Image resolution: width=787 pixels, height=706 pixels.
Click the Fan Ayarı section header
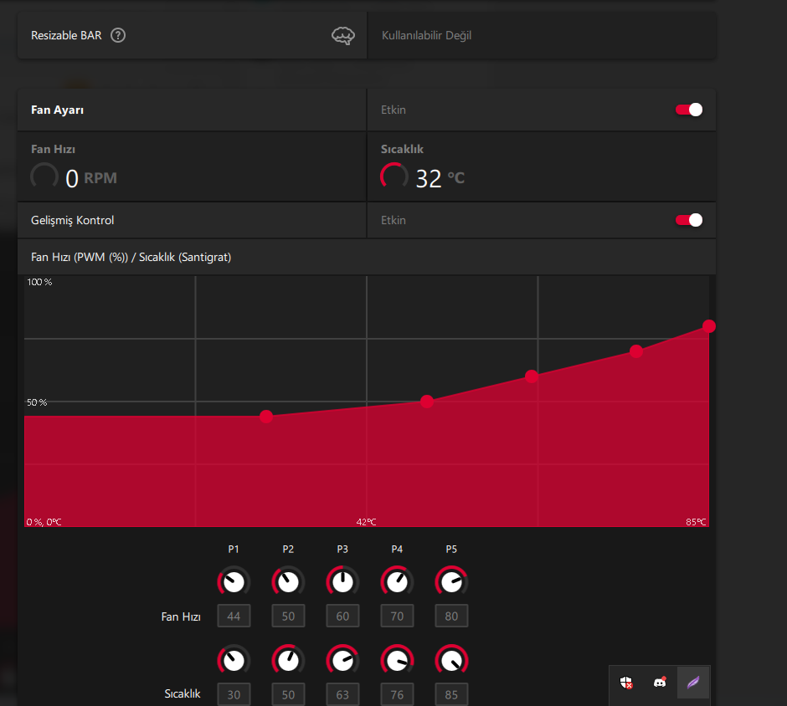pos(57,110)
